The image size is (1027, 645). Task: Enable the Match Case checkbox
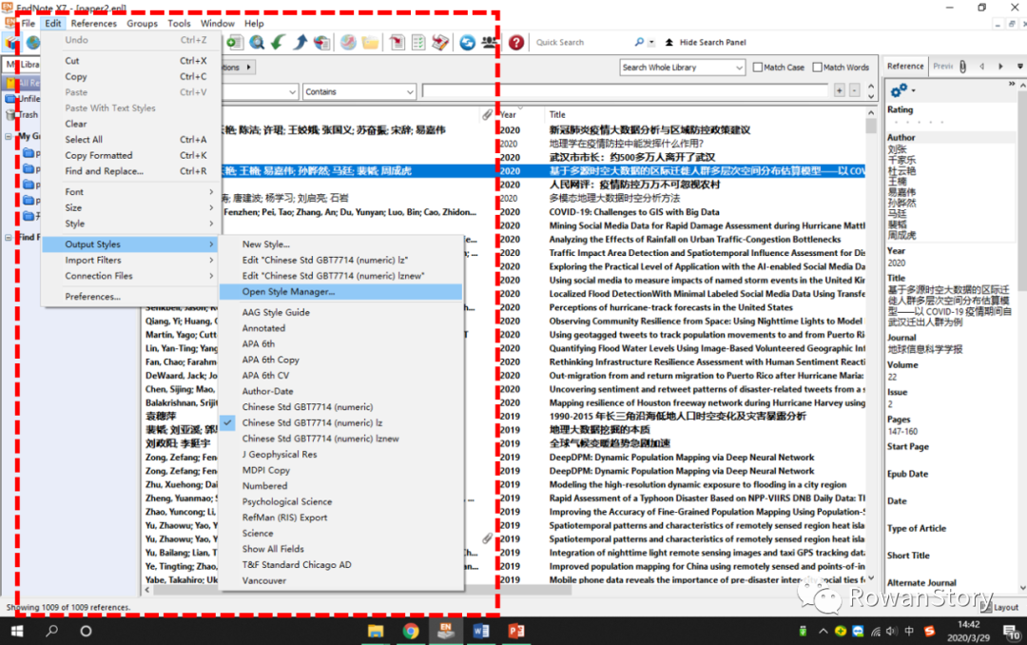point(758,67)
